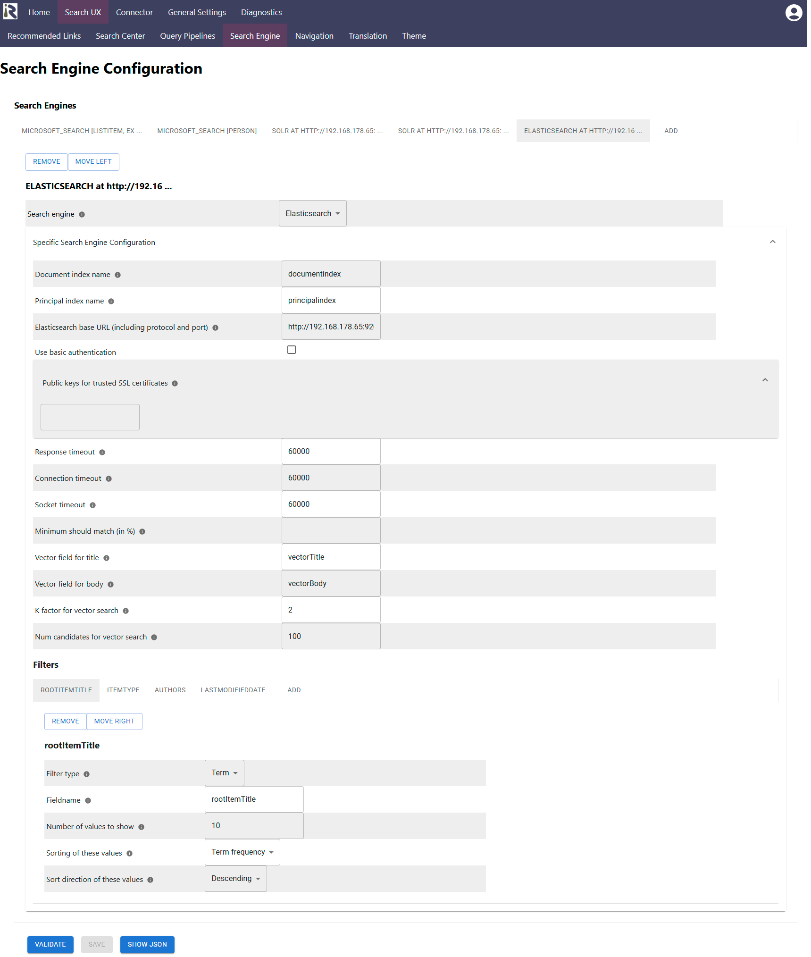This screenshot has height=957, width=811.
Task: Collapse Specific Search Engine Configuration section
Action: (773, 242)
